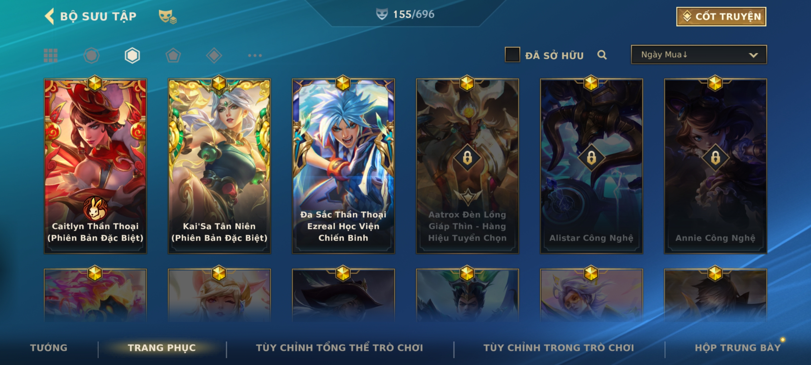Click the Cốt Truyện button

pos(721,17)
